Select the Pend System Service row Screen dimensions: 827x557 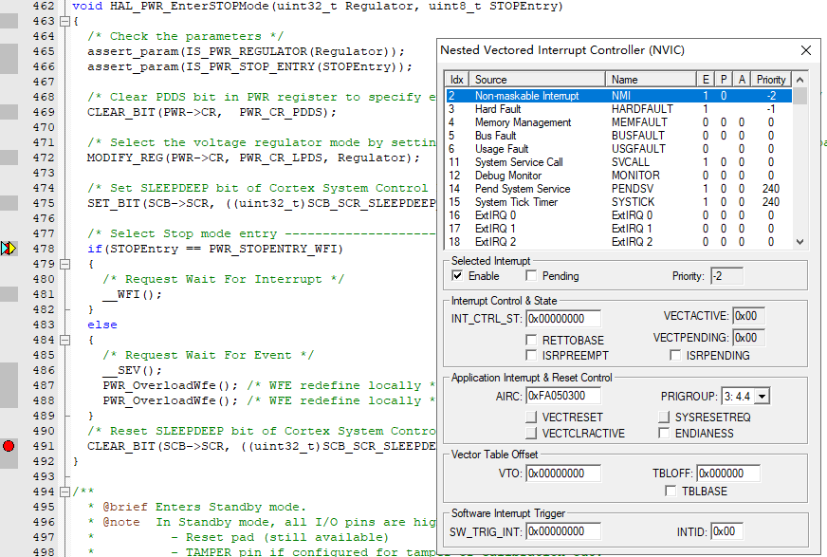click(618, 189)
